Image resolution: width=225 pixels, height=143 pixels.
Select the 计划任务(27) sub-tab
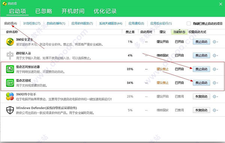pos(32,23)
